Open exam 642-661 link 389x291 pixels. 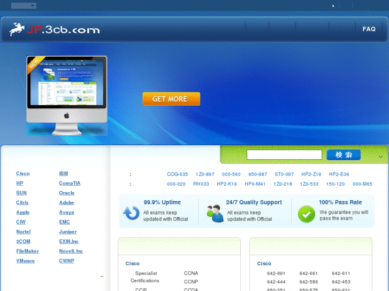click(308, 273)
